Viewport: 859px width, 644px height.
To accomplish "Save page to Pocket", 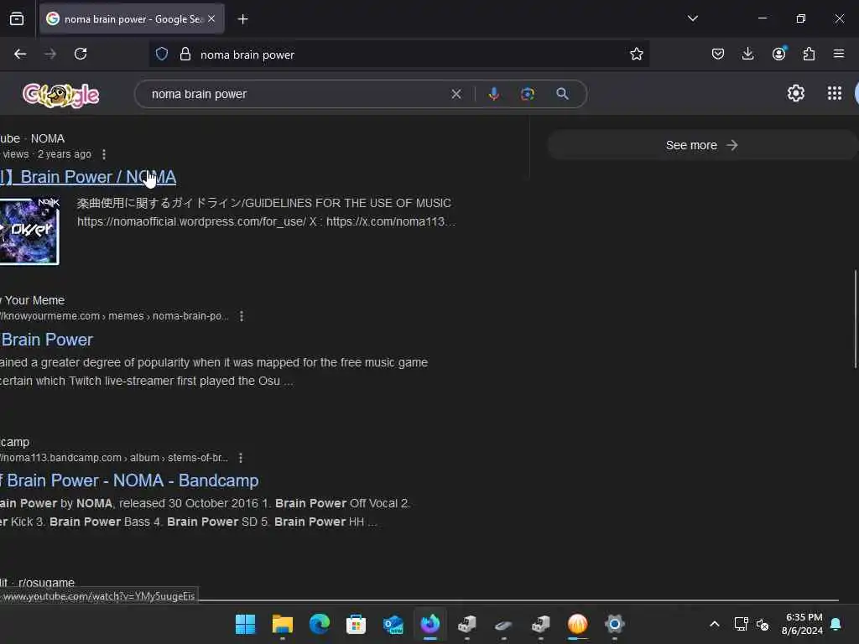I will pyautogui.click(x=718, y=54).
